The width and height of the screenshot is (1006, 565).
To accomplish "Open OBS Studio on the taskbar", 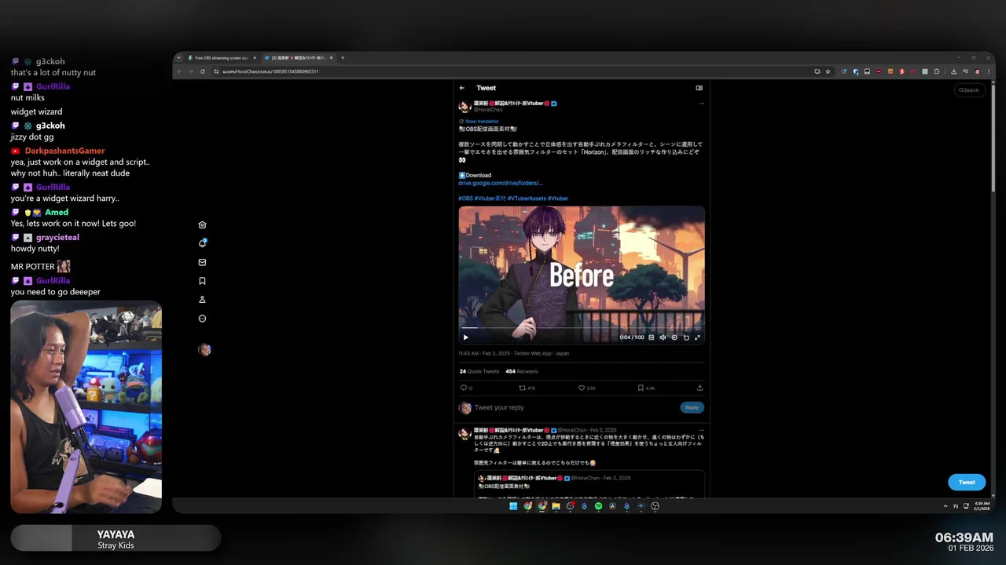I will [x=655, y=506].
